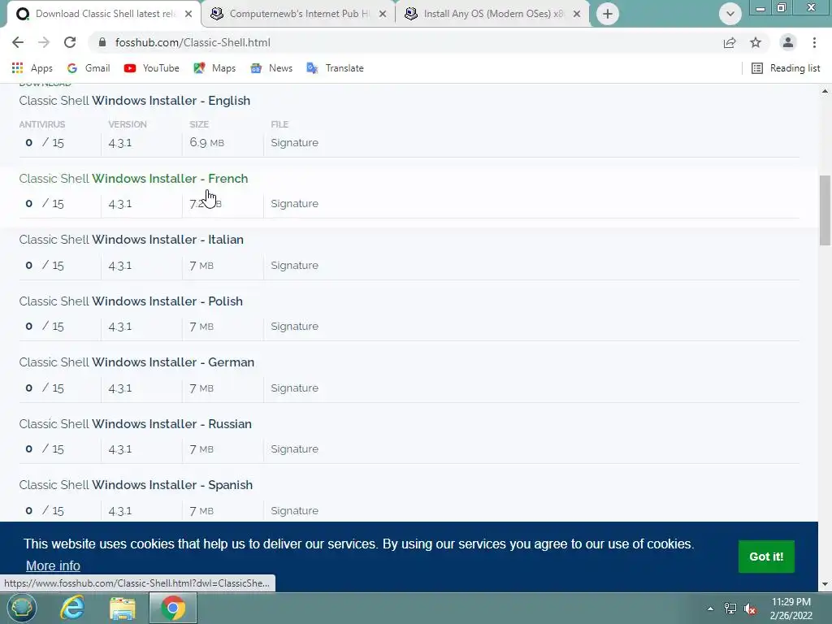
Task: Open Signature link for German installer
Action: pos(294,388)
